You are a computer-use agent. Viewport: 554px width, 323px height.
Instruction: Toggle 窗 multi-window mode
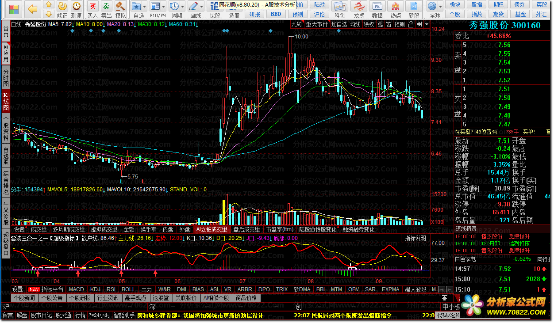[x=389, y=24]
